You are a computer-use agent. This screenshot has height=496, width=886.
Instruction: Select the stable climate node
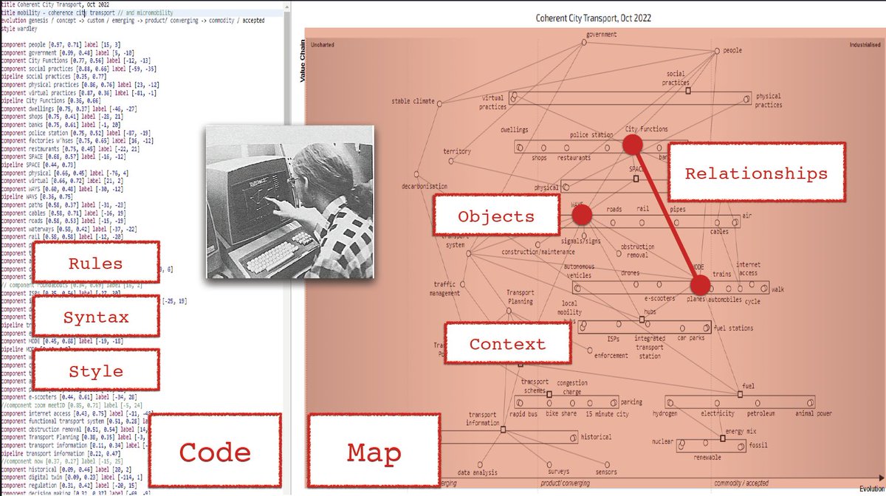point(439,104)
